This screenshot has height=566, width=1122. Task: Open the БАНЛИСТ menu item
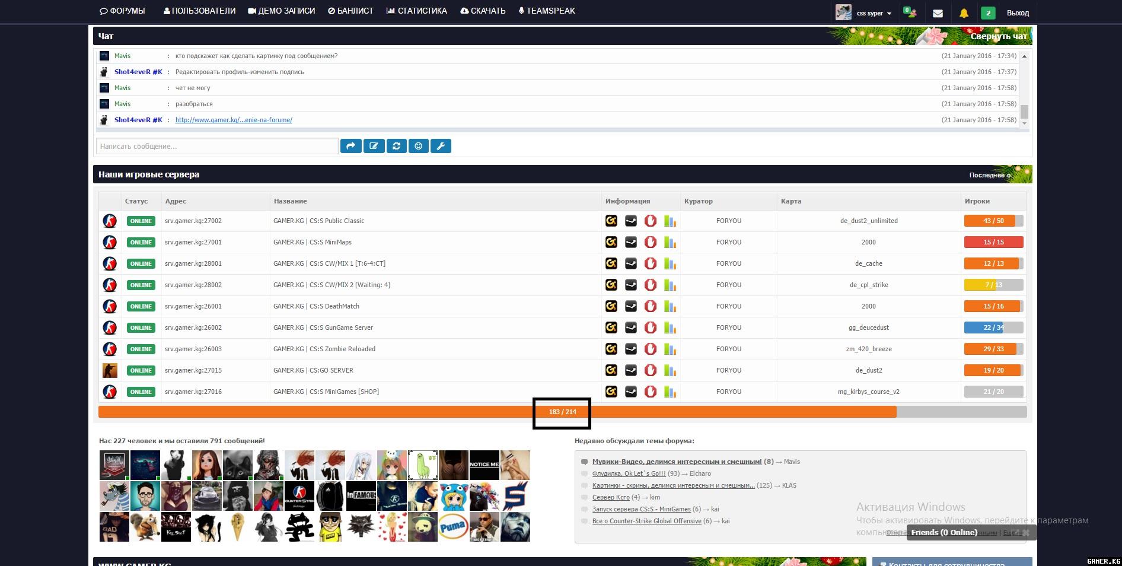coord(350,11)
